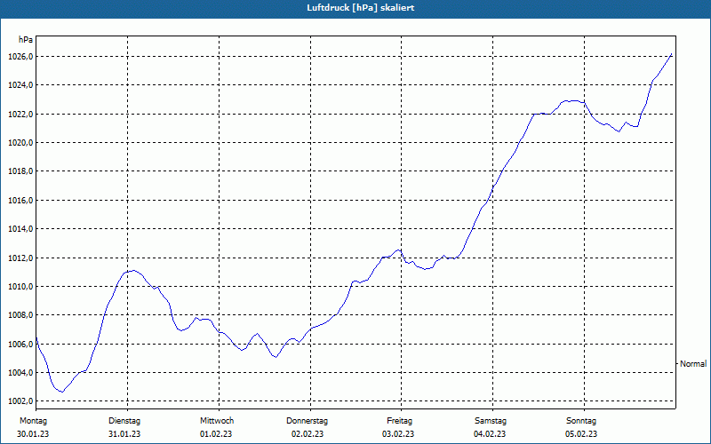Click the 1022,0 axis value
Screen dimensions: 711x444
point(20,115)
